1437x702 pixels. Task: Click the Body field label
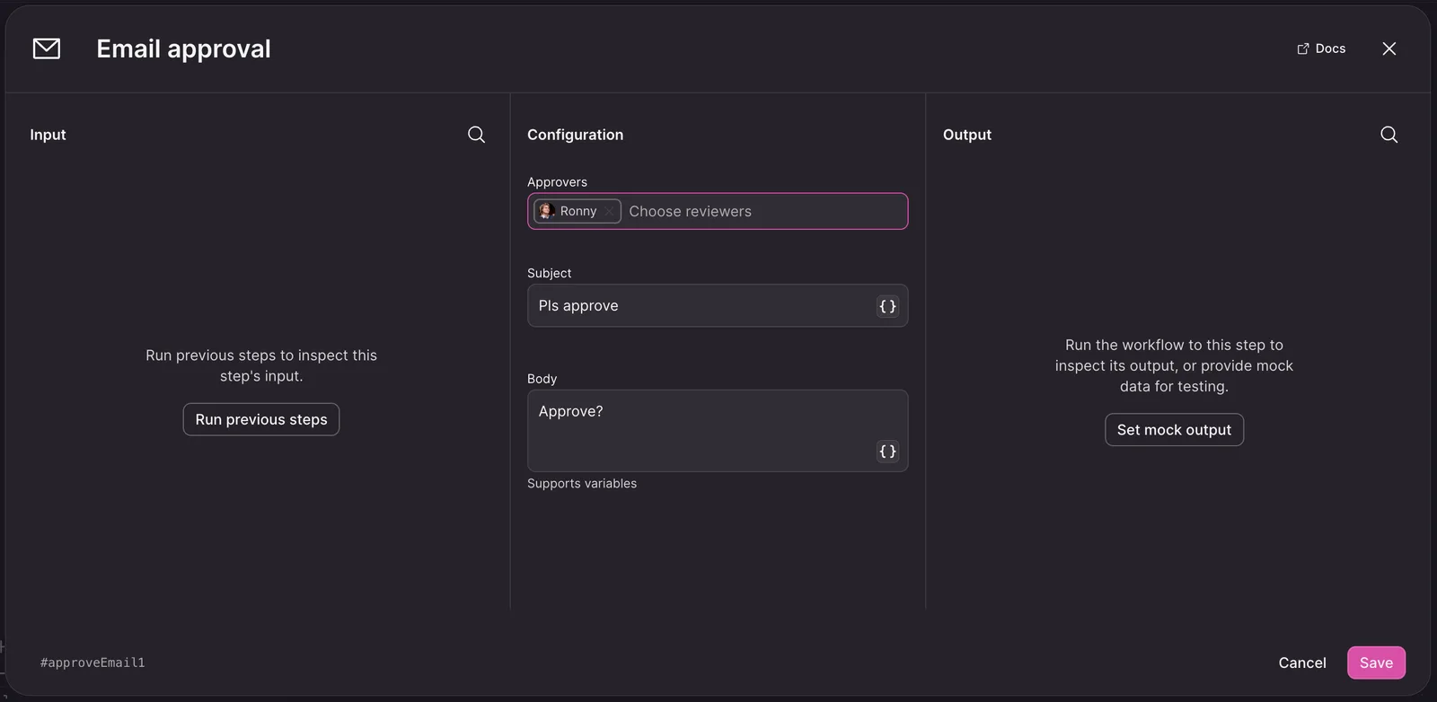point(542,379)
